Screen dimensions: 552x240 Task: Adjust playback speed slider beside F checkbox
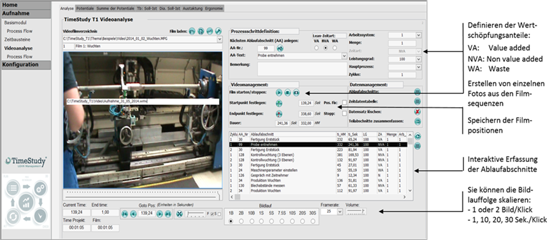196,214
